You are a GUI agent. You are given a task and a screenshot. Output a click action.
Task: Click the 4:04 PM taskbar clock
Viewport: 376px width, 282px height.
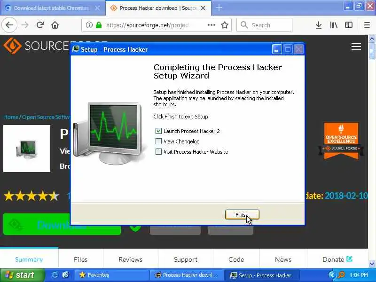359,275
